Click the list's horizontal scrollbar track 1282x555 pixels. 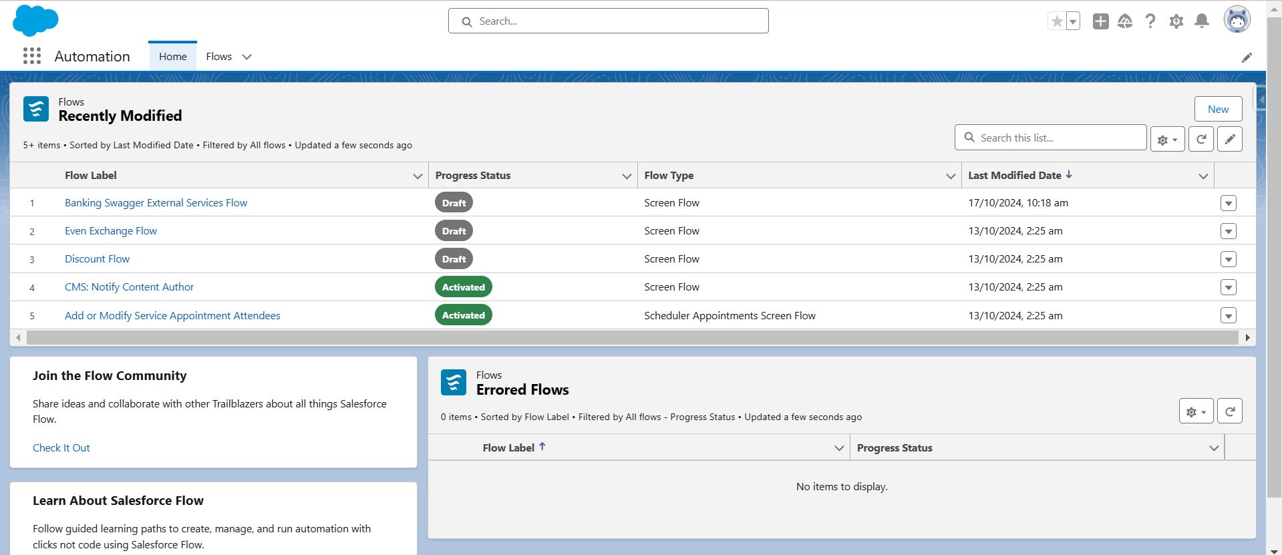click(632, 338)
